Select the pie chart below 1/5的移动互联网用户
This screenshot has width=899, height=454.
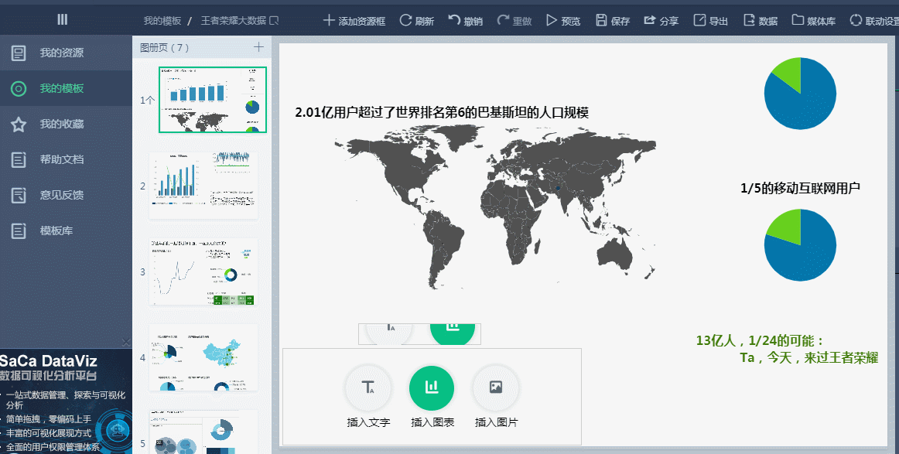point(800,244)
